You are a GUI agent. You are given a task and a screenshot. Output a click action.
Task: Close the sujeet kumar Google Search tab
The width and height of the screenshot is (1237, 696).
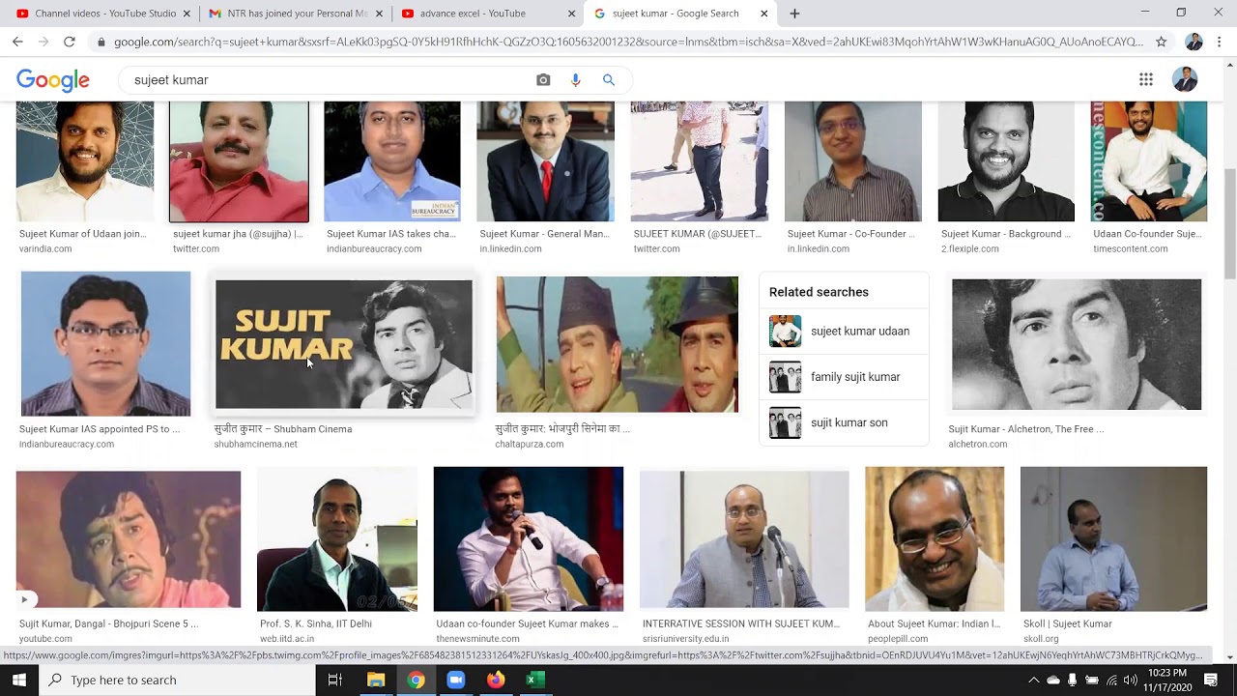(x=764, y=14)
